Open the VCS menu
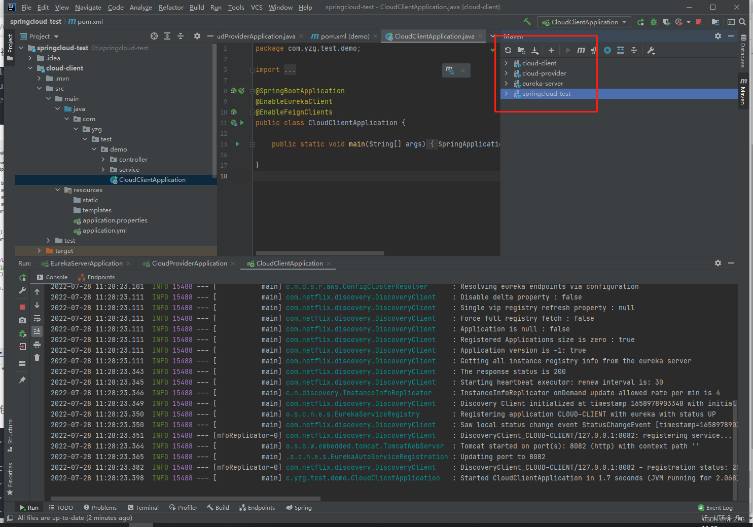 257,7
